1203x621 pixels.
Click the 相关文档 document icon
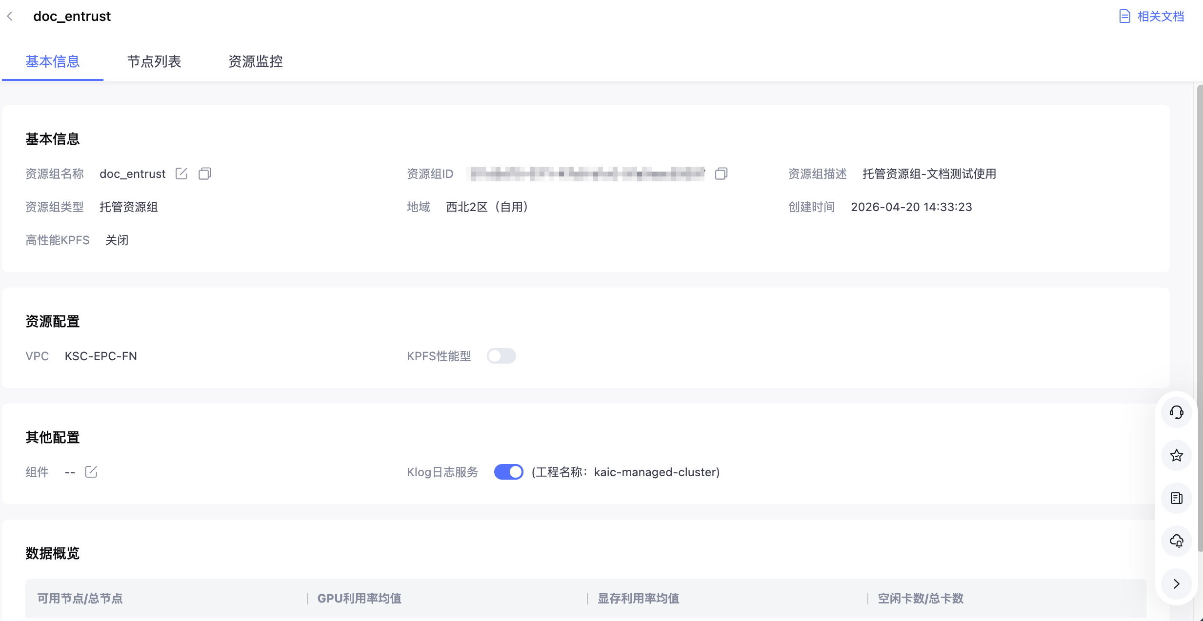pos(1124,17)
